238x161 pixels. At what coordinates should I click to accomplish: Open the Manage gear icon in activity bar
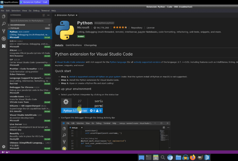4,147
